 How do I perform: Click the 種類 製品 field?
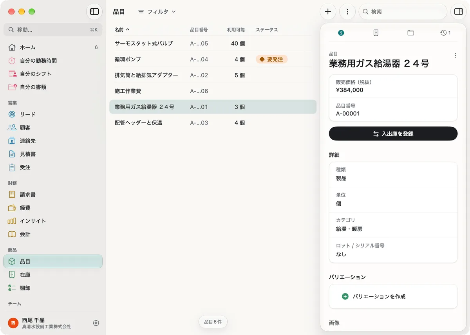click(x=393, y=174)
